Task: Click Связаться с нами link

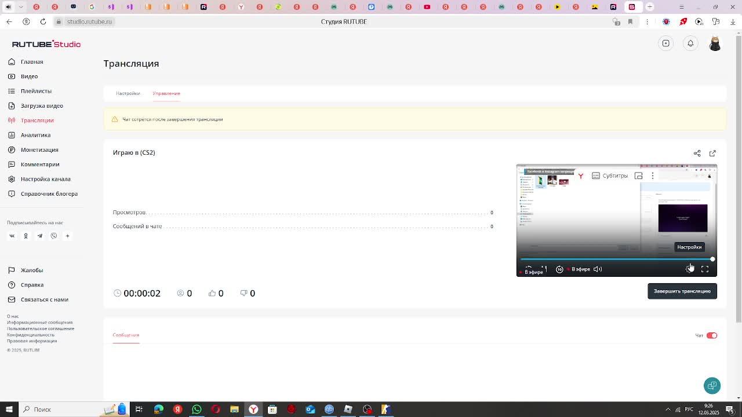Action: (x=45, y=299)
